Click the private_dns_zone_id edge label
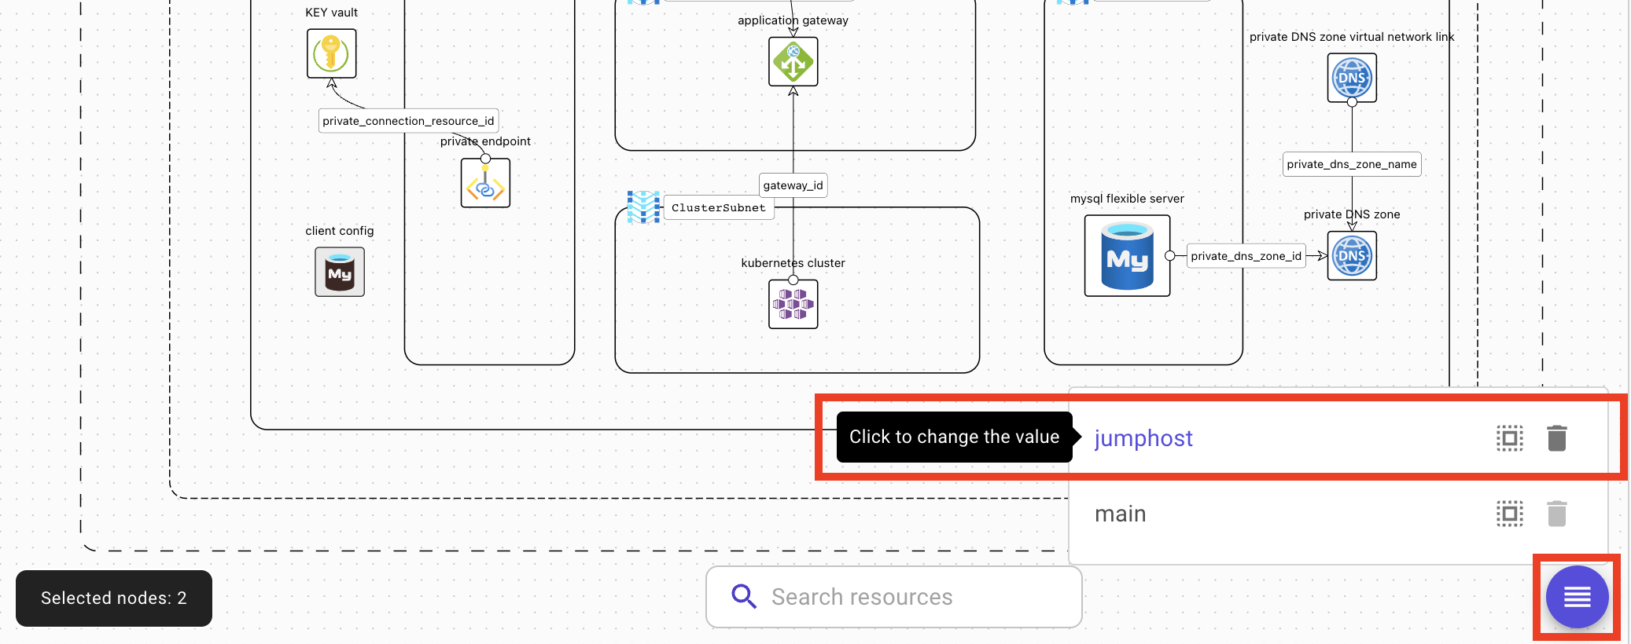 1246,256
